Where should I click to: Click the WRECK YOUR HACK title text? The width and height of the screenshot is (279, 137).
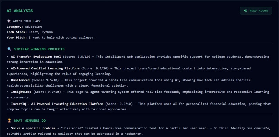click(x=27, y=21)
